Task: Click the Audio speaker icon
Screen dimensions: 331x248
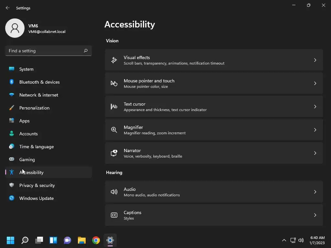Action: pos(114,192)
